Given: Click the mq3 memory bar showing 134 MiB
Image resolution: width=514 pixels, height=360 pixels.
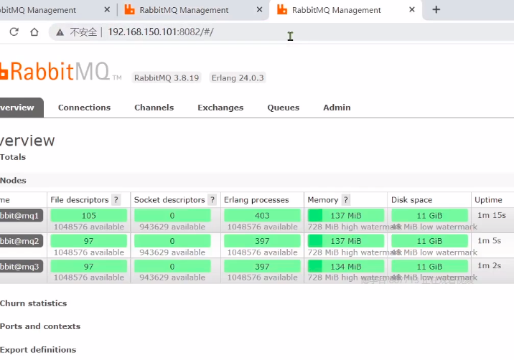Looking at the screenshot, I should tap(346, 267).
